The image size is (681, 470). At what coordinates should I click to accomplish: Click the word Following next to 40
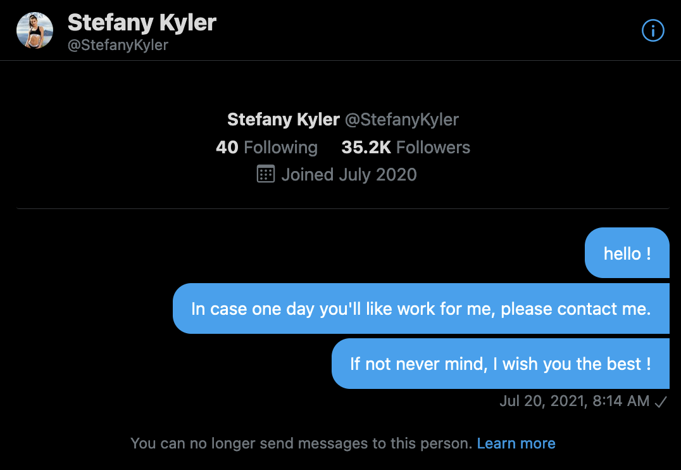280,148
